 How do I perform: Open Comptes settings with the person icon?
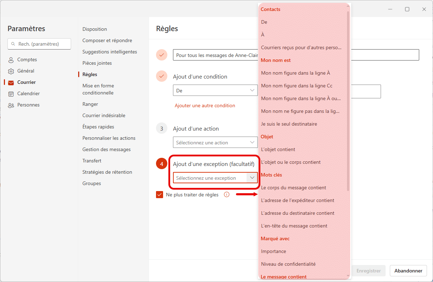[11, 60]
